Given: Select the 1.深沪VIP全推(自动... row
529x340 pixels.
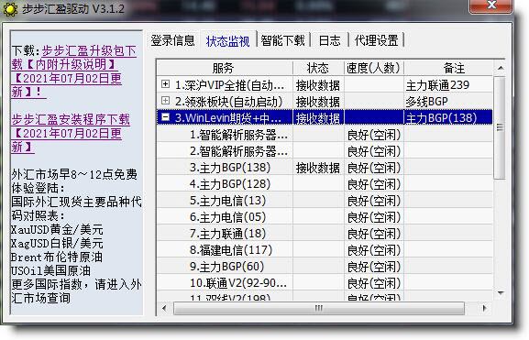Looking at the screenshot, I should point(325,85).
